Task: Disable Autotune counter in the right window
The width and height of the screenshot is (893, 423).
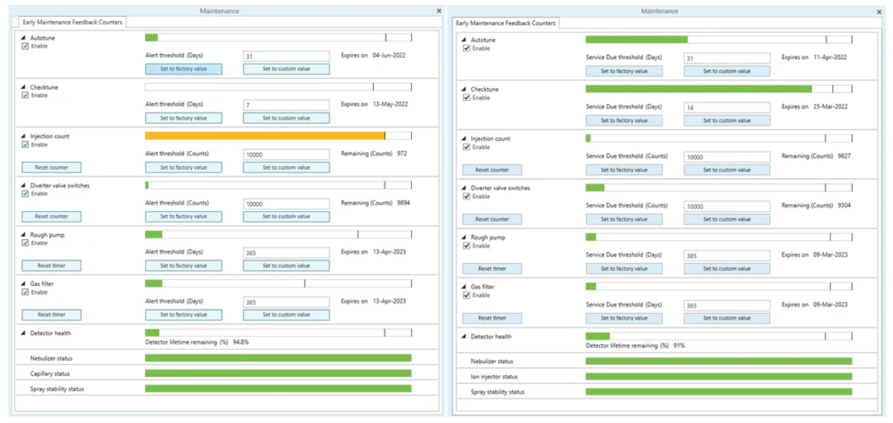Action: 466,49
